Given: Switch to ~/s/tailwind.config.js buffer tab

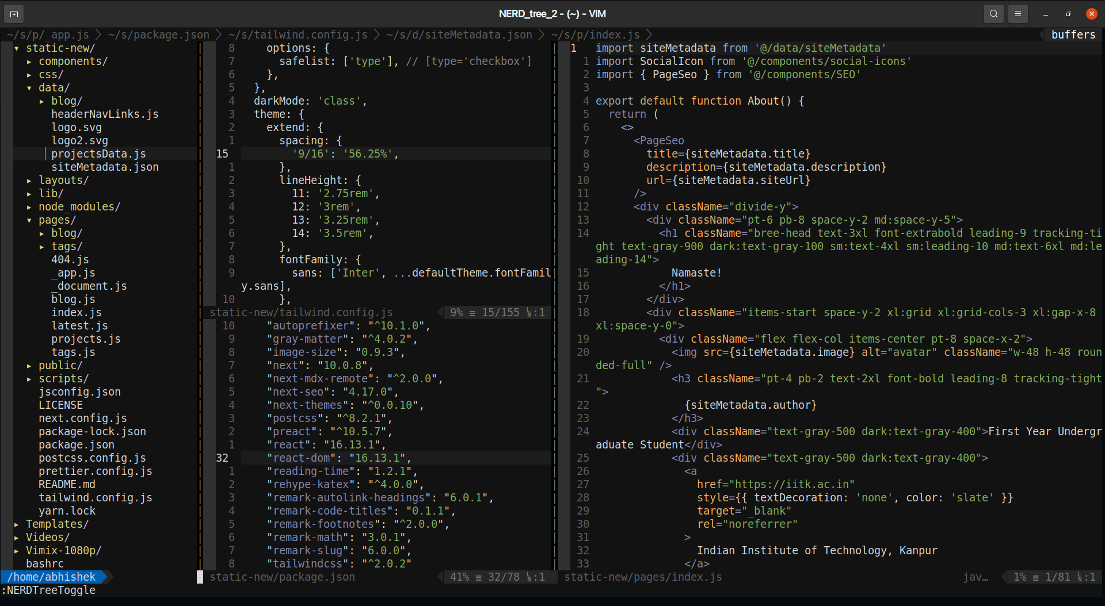Looking at the screenshot, I should point(298,34).
